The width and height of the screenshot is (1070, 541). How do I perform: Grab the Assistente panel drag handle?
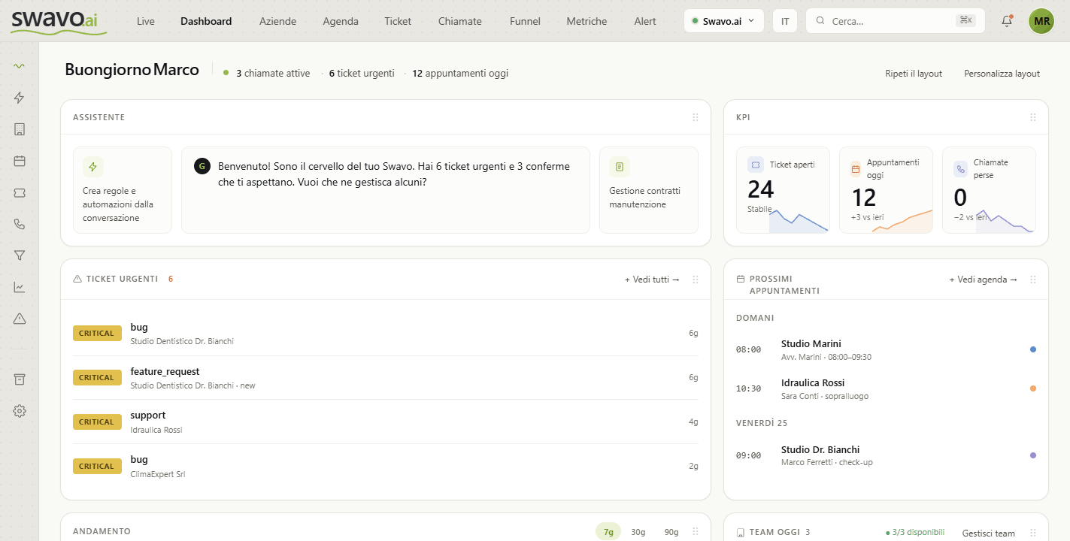695,117
